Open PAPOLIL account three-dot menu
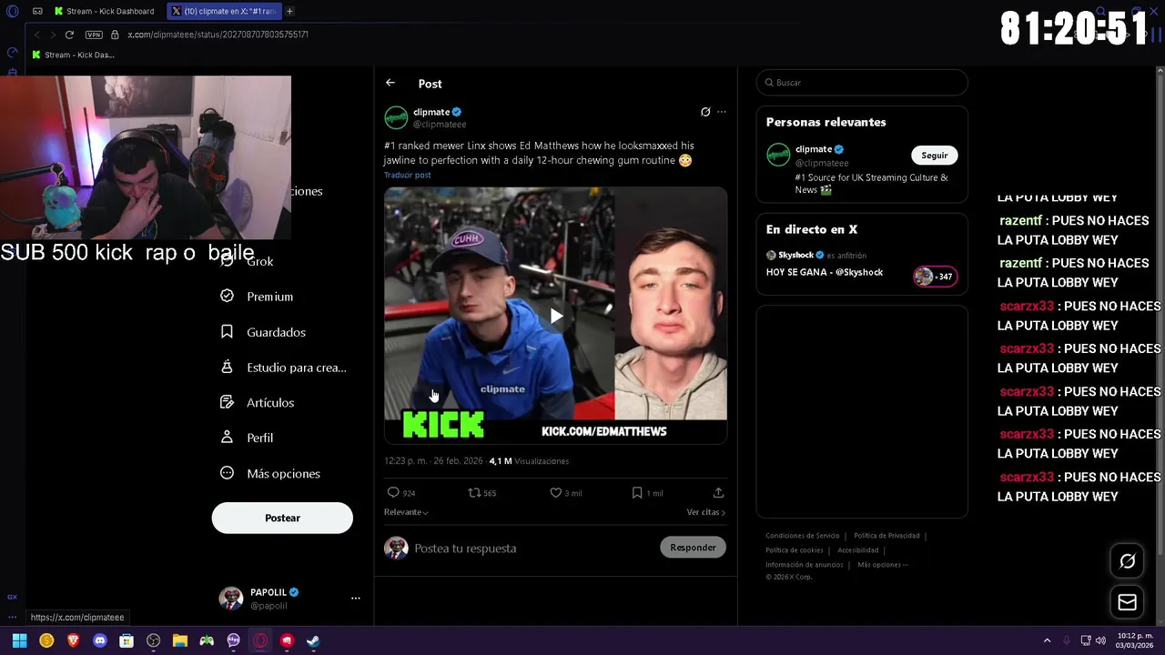Viewport: 1165px width, 655px height. click(x=356, y=598)
